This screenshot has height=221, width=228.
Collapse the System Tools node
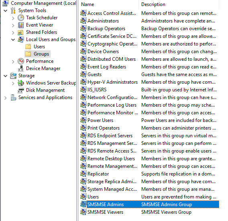6,10
